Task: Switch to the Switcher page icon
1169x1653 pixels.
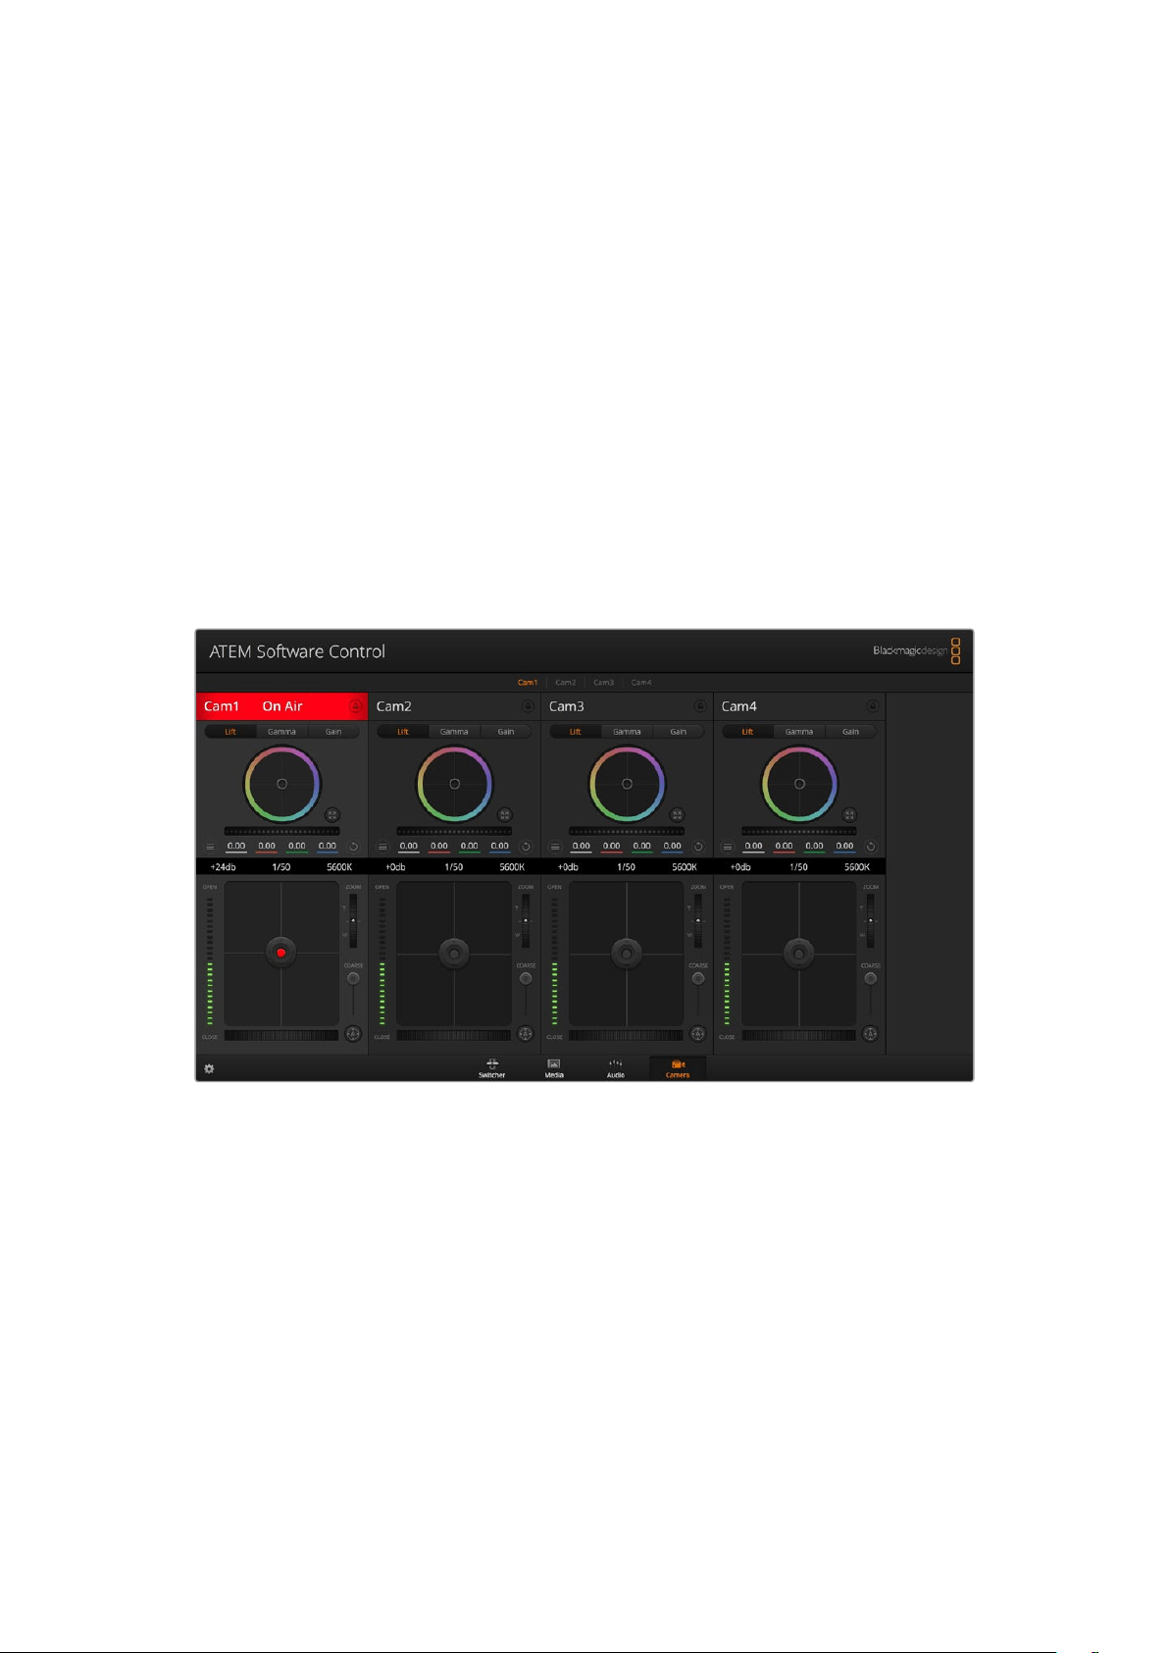Action: pos(491,1068)
